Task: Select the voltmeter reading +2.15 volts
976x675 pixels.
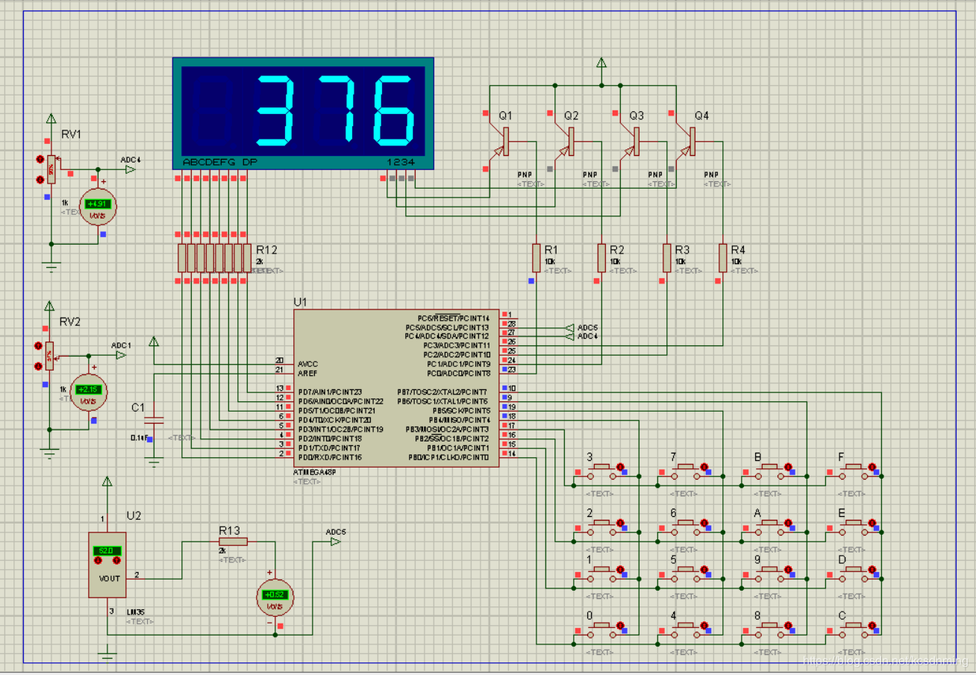Action: pos(89,392)
